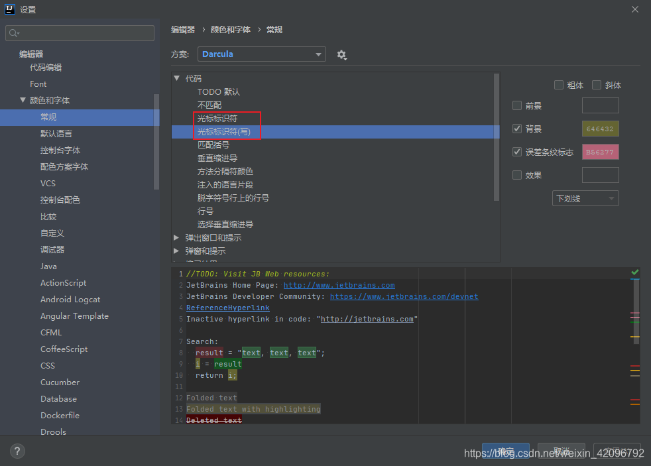Image resolution: width=651 pixels, height=466 pixels.
Task: Click 编辑器 in the breadcrumb
Action: coord(183,29)
